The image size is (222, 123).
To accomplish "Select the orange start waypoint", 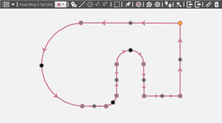I will [180, 23].
